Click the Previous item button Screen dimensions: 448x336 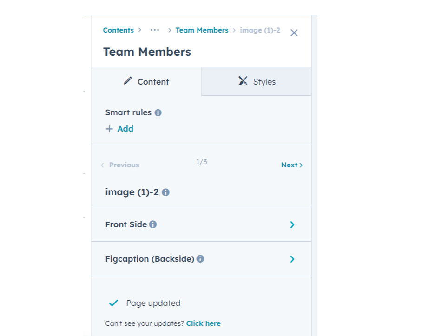pos(120,165)
